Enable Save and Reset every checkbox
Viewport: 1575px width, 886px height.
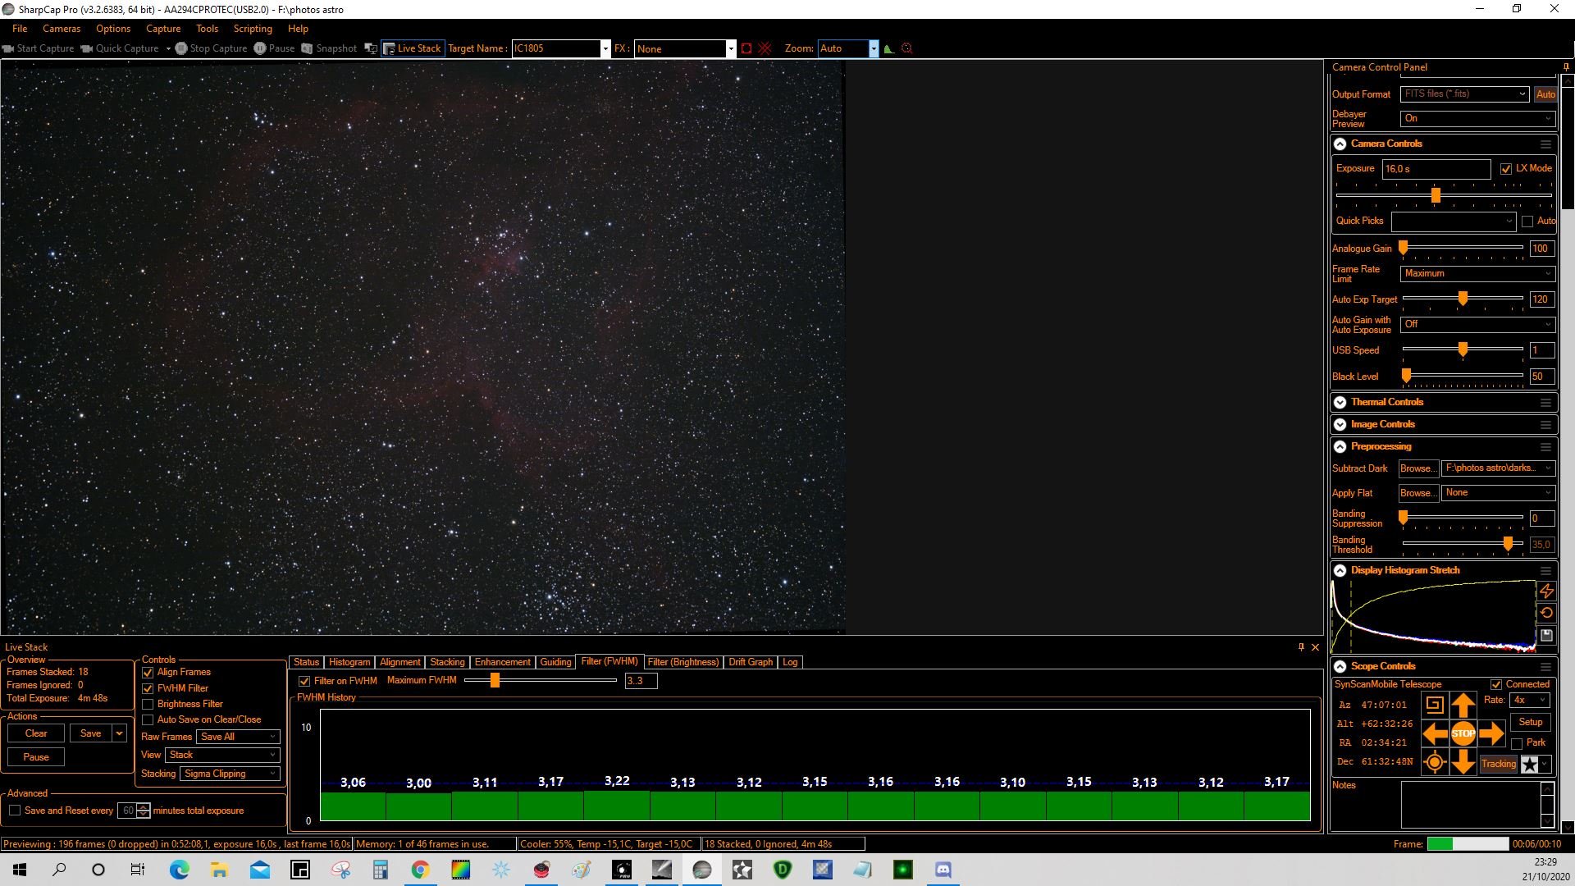point(15,811)
